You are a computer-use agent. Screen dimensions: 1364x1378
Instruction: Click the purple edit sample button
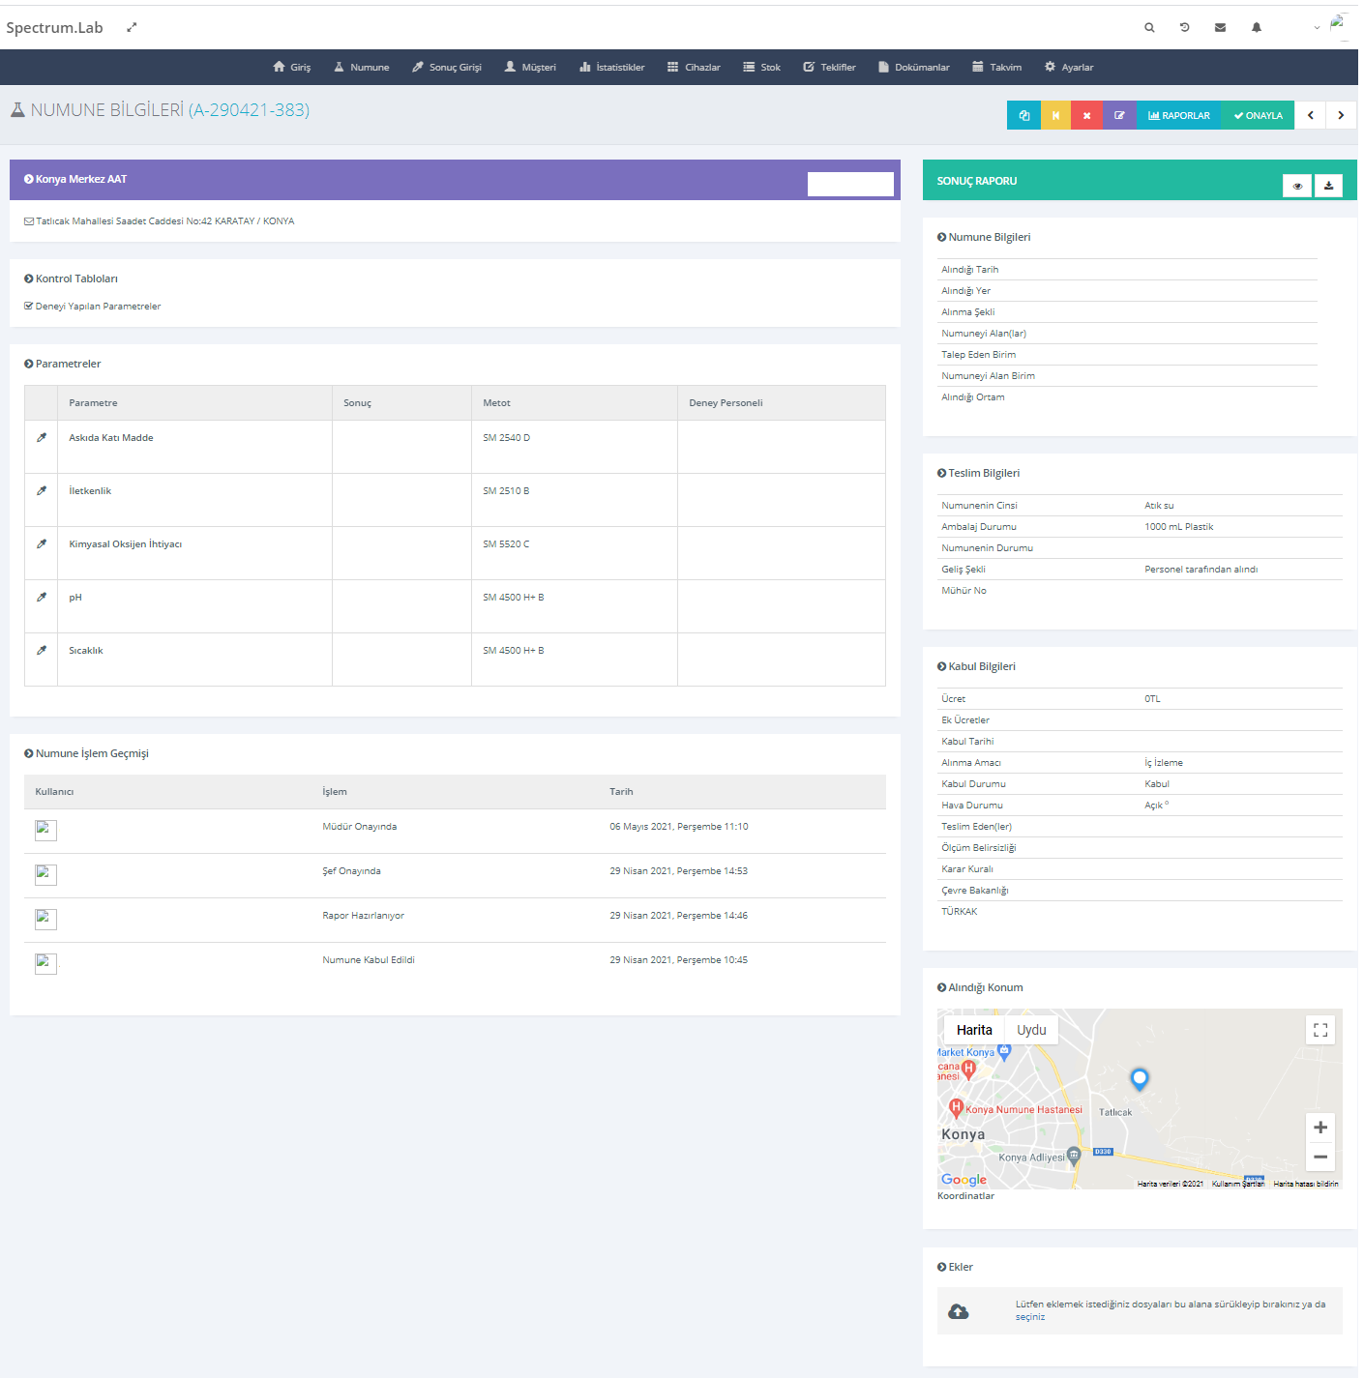pyautogui.click(x=1119, y=115)
